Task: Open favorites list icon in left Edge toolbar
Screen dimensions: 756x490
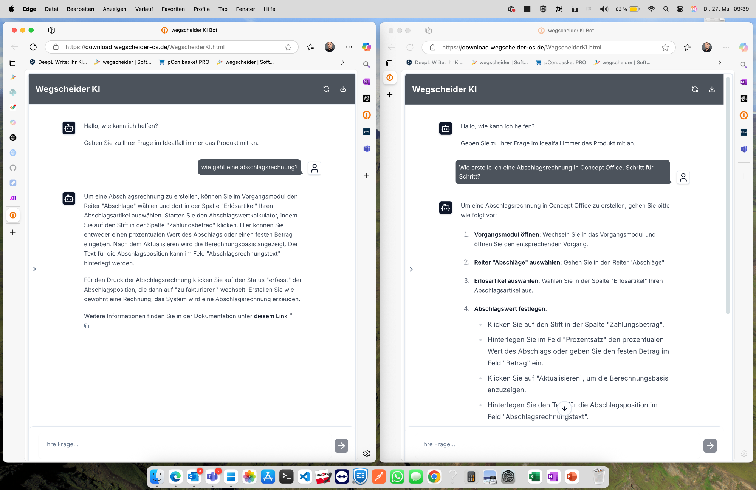Action: point(310,47)
